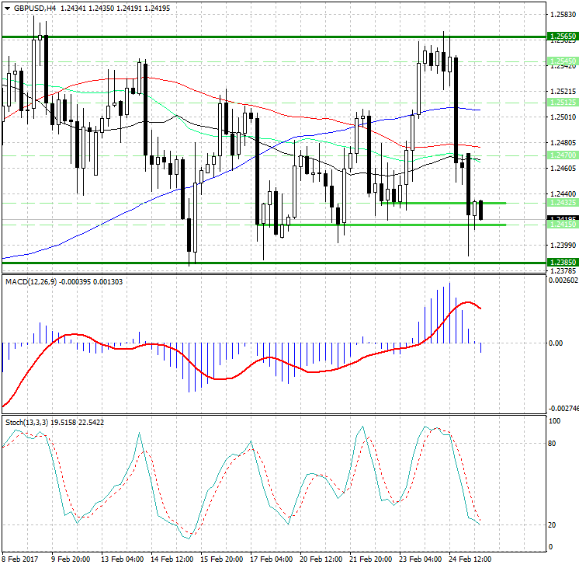Click the 1.25450 price level tag
The height and width of the screenshot is (568, 579).
[x=562, y=61]
